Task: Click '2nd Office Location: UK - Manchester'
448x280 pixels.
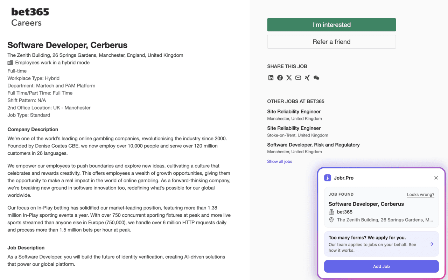Action: 49,108
